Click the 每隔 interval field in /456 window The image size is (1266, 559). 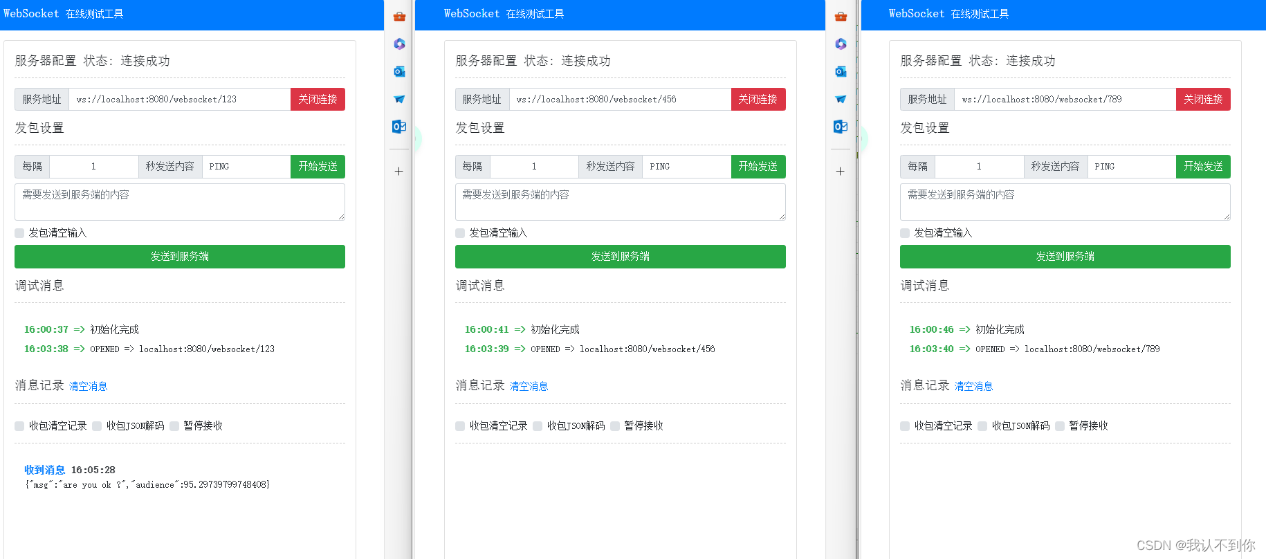pos(535,166)
